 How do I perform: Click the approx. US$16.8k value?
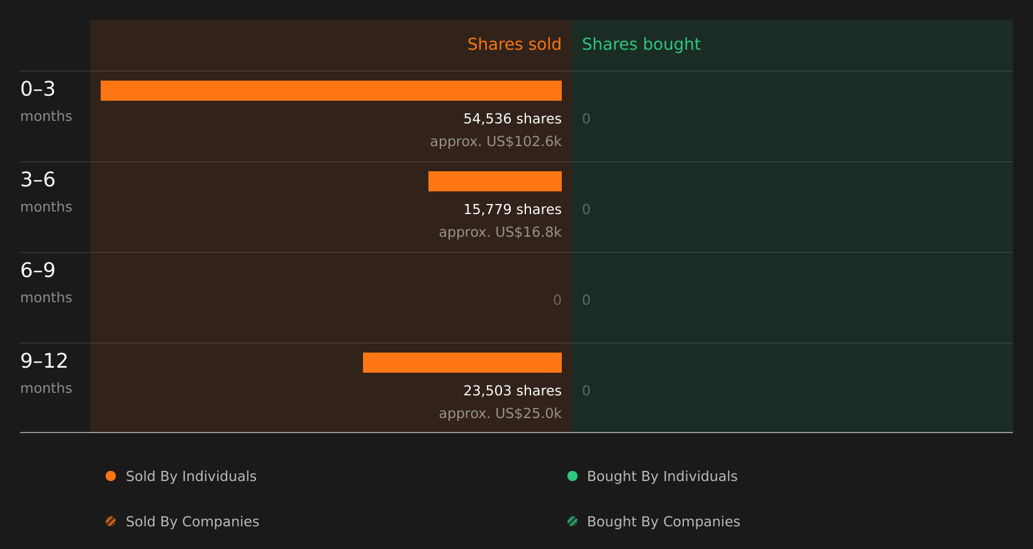[x=500, y=232]
